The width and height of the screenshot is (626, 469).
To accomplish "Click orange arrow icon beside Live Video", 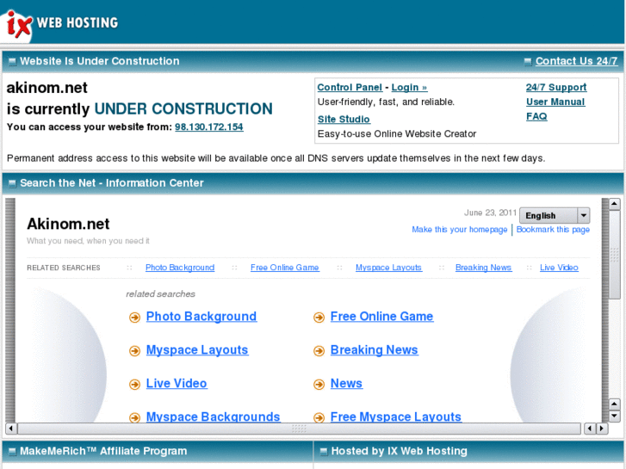I will 134,385.
